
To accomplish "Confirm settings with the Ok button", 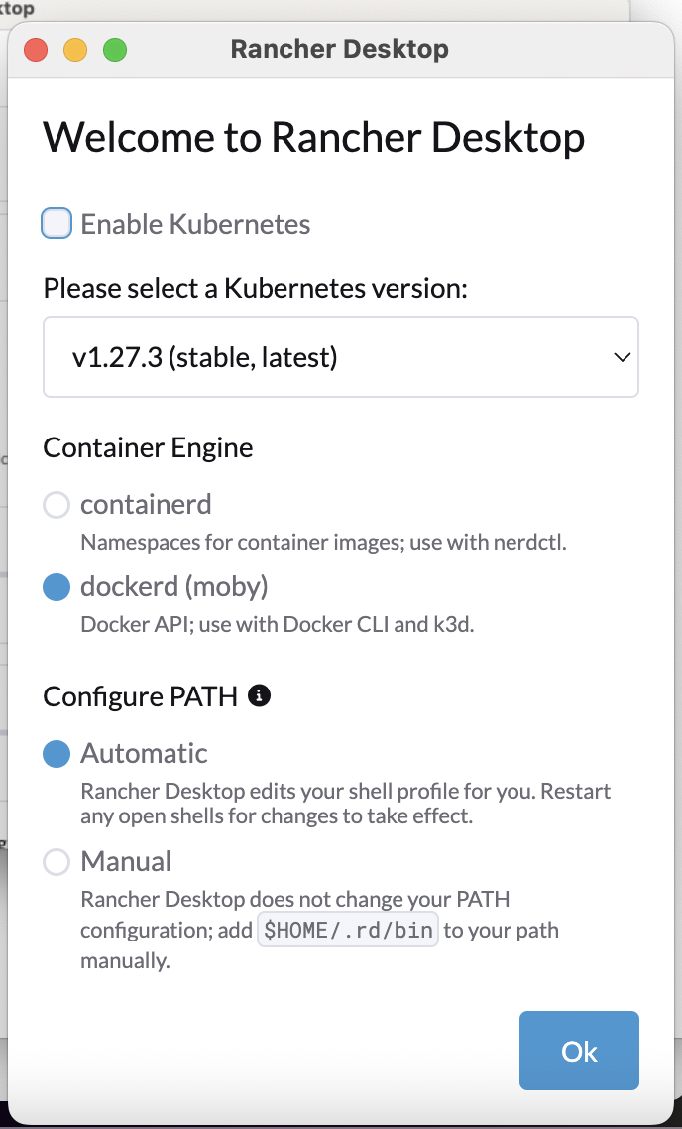I will pos(579,1051).
